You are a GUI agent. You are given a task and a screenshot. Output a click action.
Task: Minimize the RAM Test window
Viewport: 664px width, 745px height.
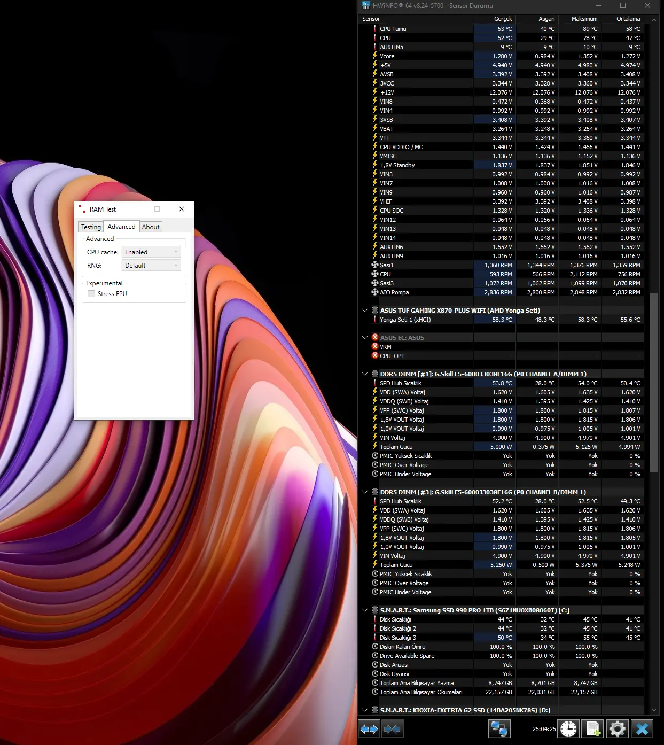pos(133,209)
